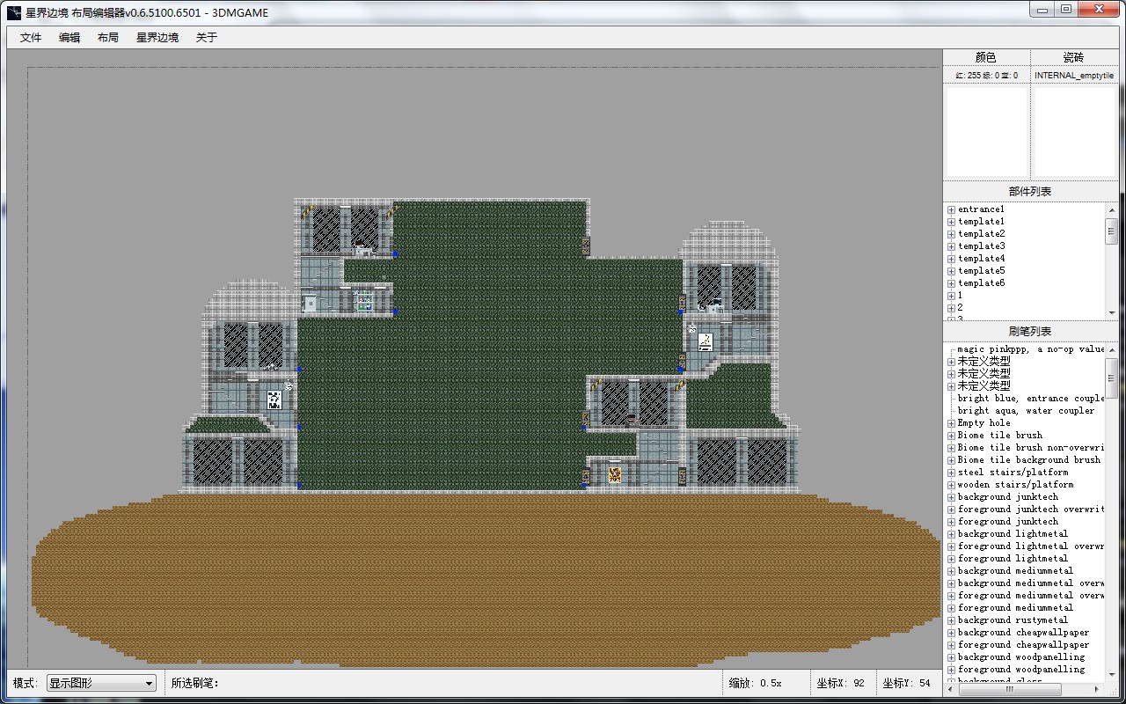Select the plain 'foreground mediummetal' brush
Image resolution: width=1126 pixels, height=704 pixels.
[1016, 608]
